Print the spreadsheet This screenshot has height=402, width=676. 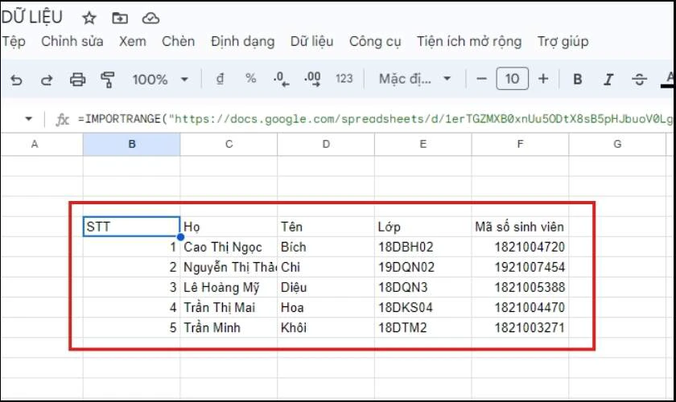[x=77, y=80]
